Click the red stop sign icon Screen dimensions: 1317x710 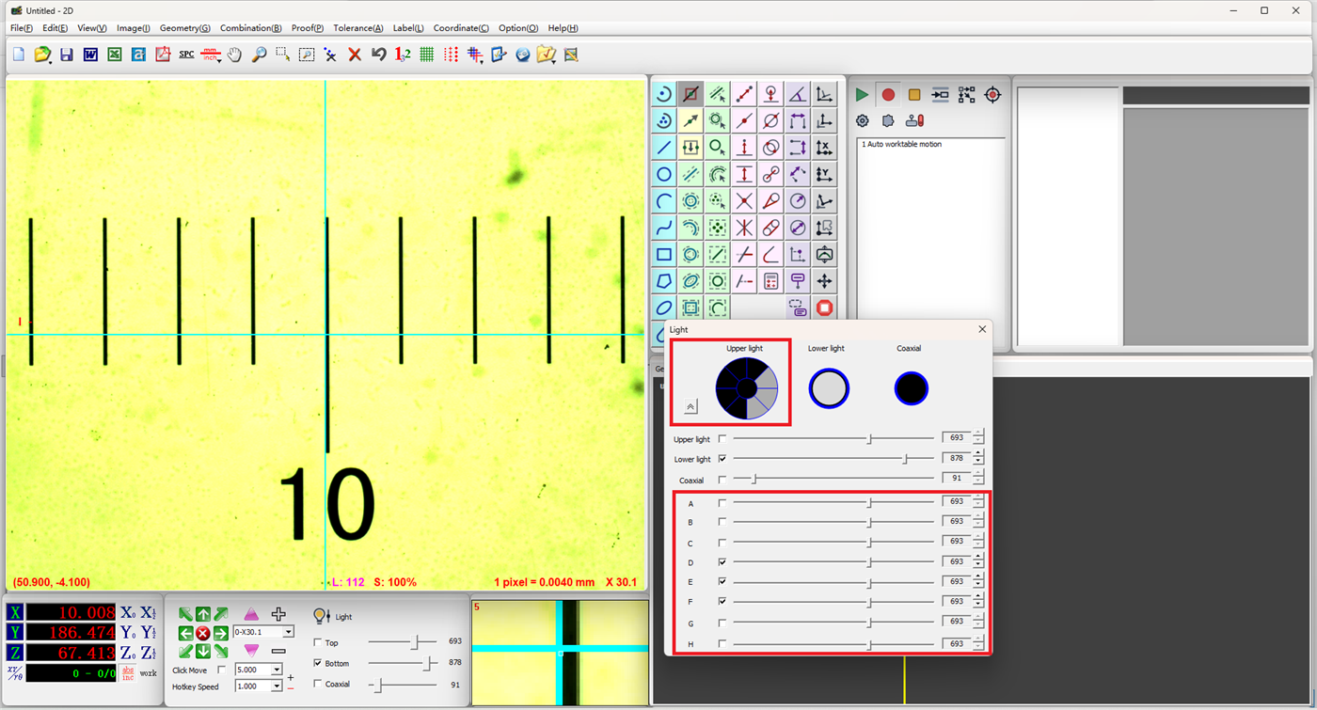click(x=825, y=308)
